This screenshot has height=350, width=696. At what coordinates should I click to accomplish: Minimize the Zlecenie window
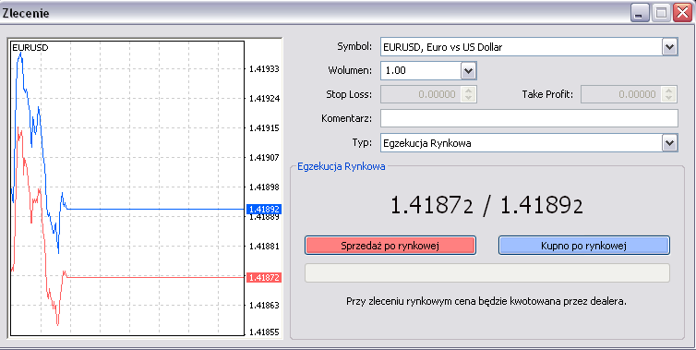(639, 13)
